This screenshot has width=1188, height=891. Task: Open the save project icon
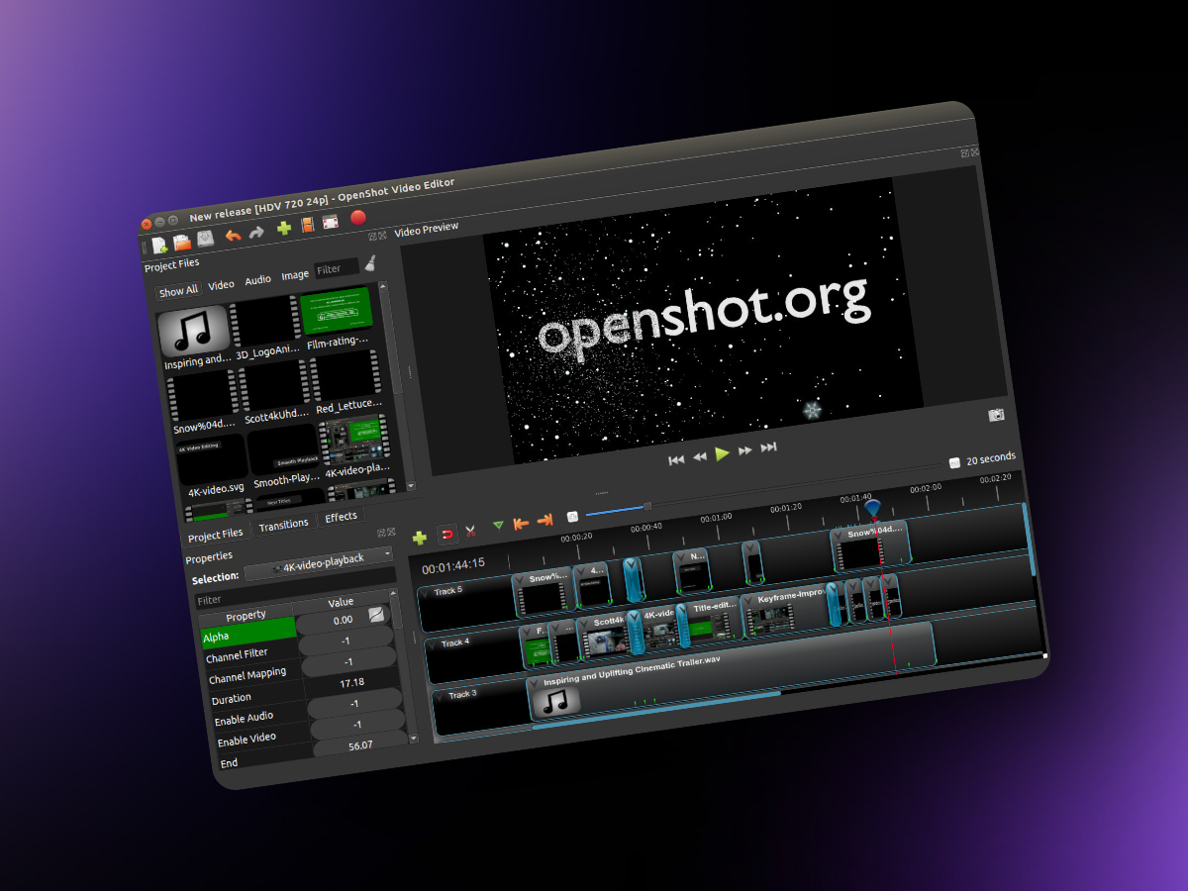(205, 239)
